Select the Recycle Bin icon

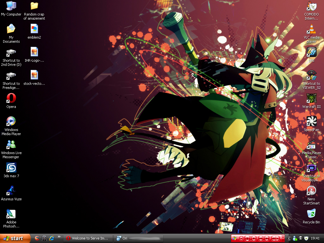[311, 216]
